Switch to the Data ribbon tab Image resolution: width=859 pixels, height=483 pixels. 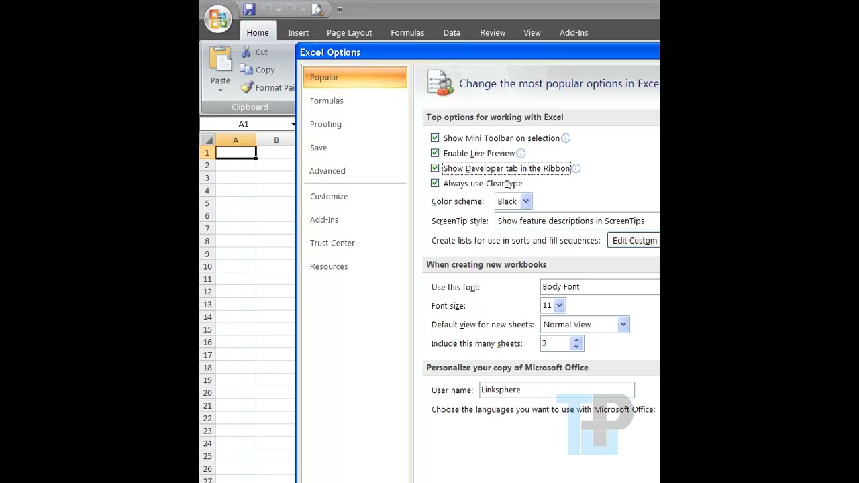pyautogui.click(x=452, y=32)
